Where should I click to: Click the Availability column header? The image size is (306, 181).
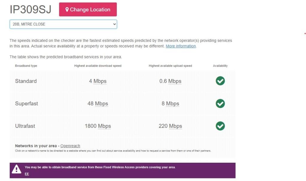(220, 66)
